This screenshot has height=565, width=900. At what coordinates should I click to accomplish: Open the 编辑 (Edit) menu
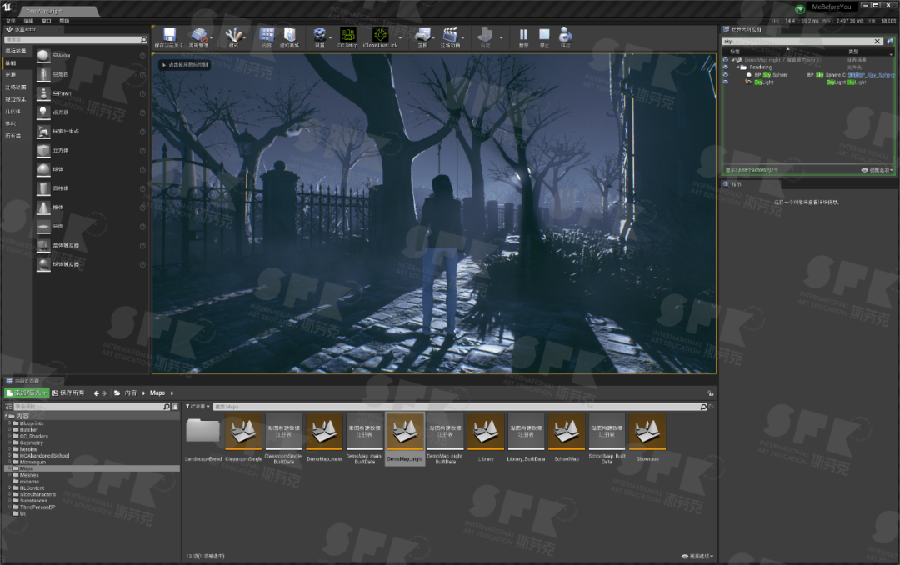(28, 21)
